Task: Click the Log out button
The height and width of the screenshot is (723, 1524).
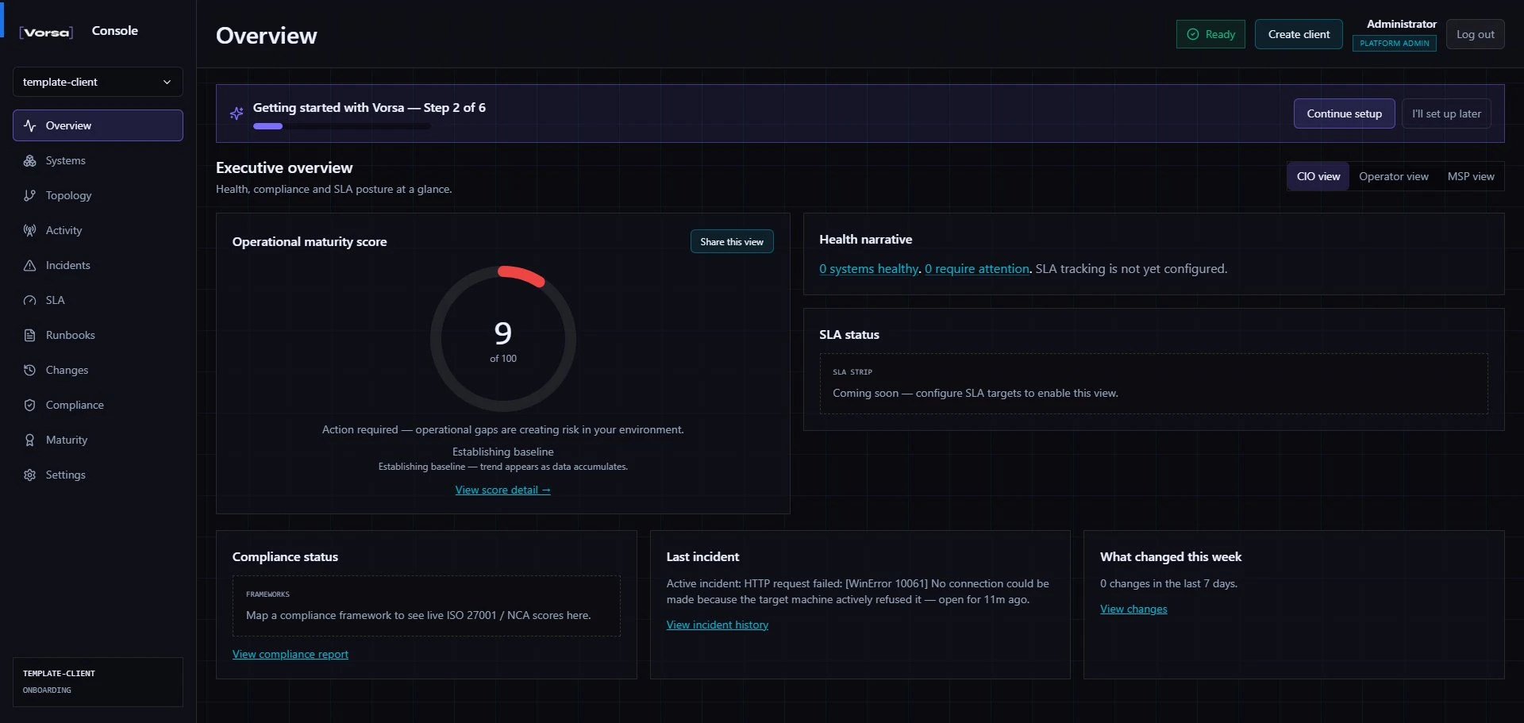Action: point(1475,34)
